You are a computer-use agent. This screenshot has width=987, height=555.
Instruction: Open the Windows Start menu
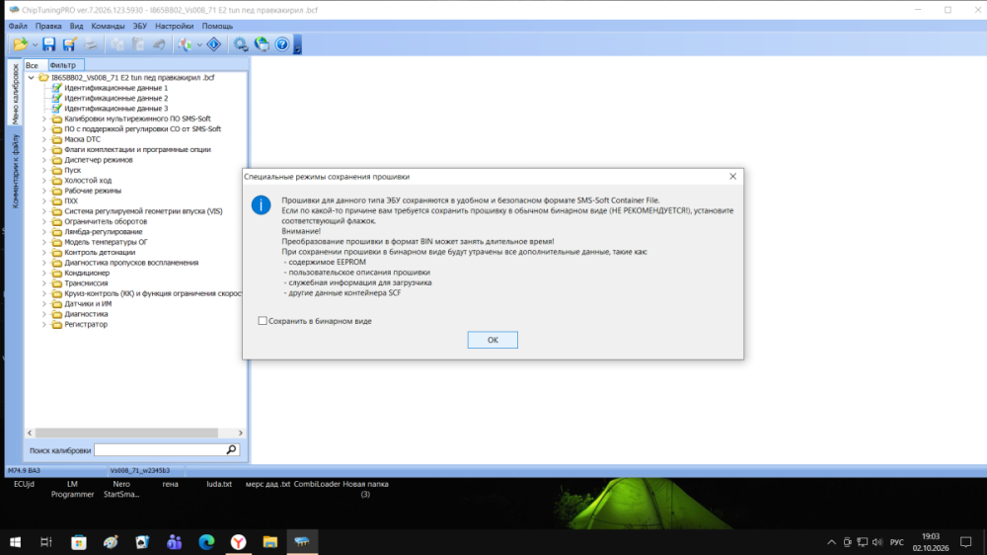[15, 542]
